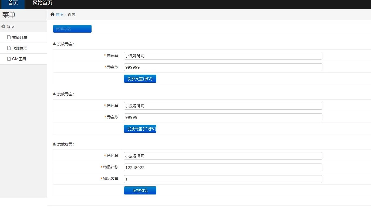Viewport: 371px width, 219px height.
Task: Click the gear icon beside 首页 in sidebar
Action: pyautogui.click(x=4, y=26)
